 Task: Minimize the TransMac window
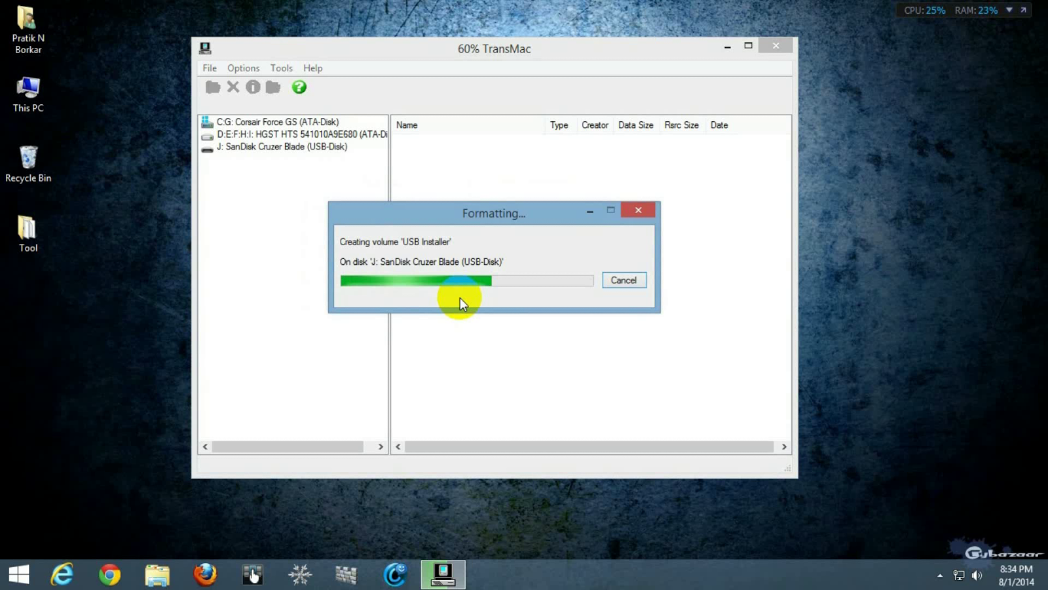click(728, 47)
